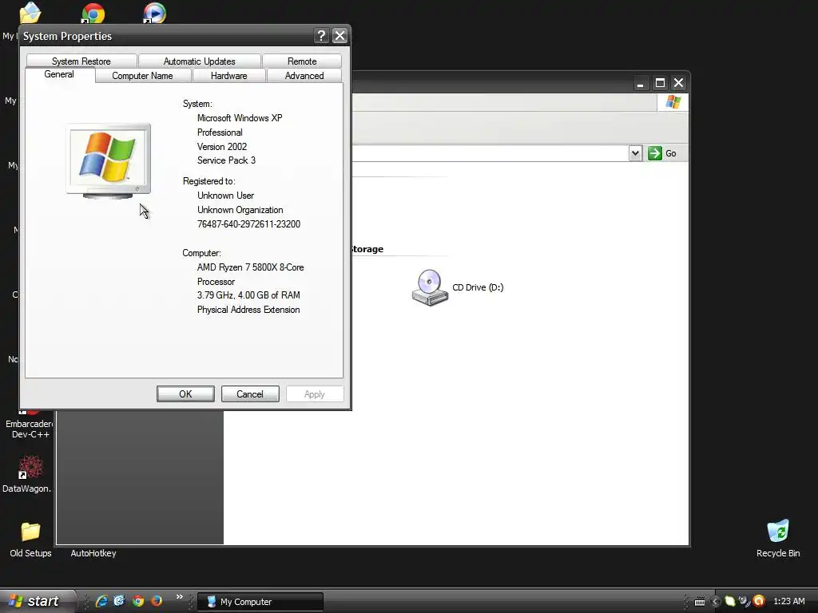Click the Go button in My Computer window
The image size is (818, 613).
[x=662, y=153]
